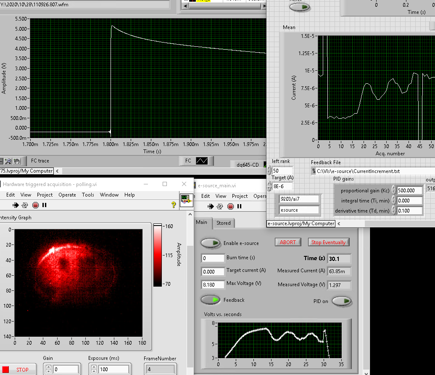Switch to the Stored tab

[x=223, y=223]
